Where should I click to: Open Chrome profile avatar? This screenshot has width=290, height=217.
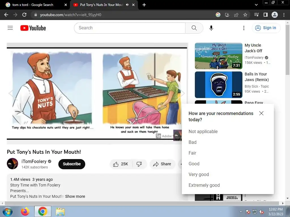275,15
